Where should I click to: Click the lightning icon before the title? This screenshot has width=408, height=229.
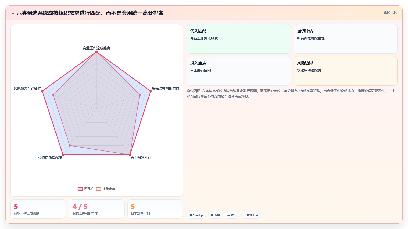[12, 13]
